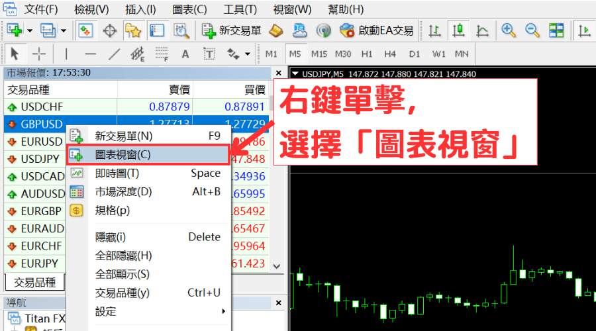The image size is (596, 331).
Task: Open the 文件(F) menu
Action: [x=40, y=9]
